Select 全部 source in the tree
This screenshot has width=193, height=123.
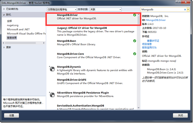coord(10,21)
